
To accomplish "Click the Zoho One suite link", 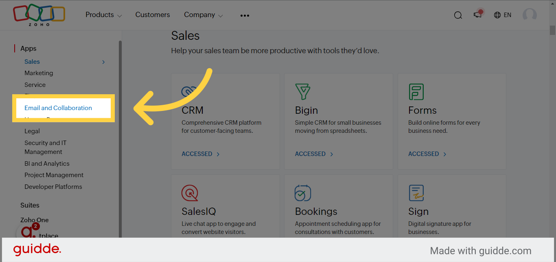I will (35, 220).
